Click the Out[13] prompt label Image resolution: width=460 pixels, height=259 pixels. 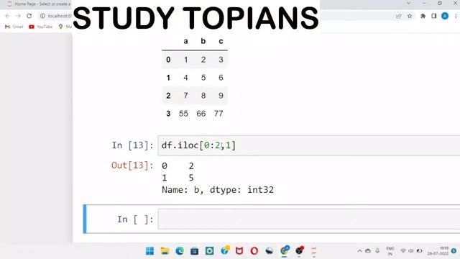coord(132,165)
